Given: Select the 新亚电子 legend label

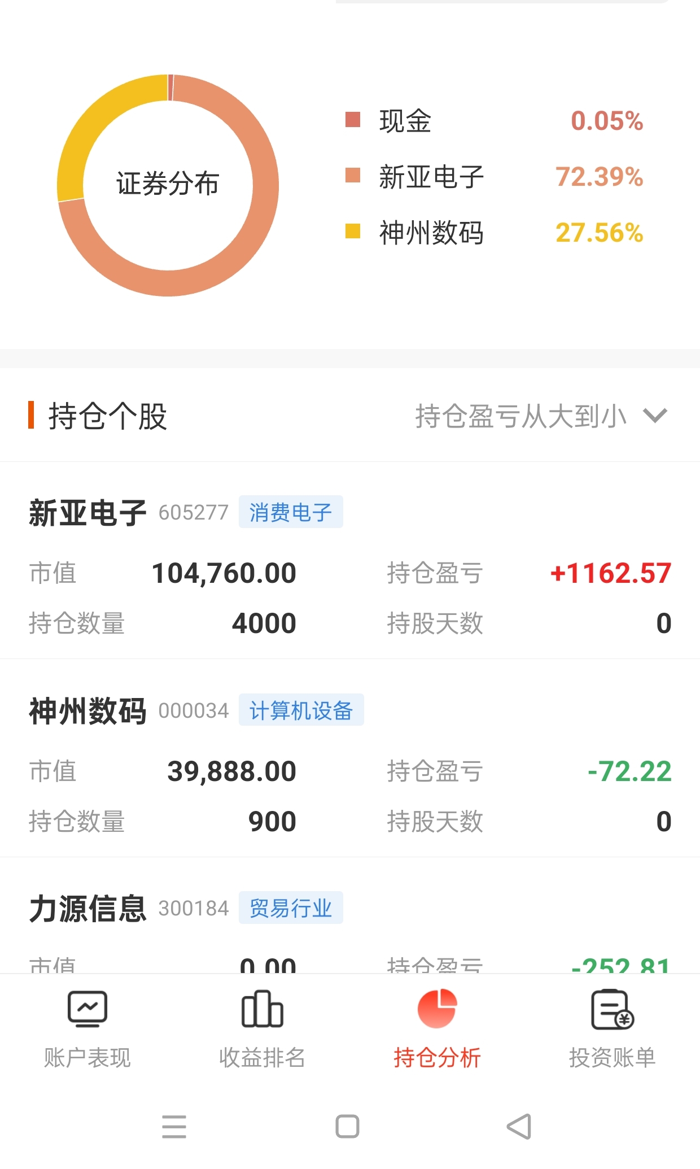Looking at the screenshot, I should click(x=431, y=177).
